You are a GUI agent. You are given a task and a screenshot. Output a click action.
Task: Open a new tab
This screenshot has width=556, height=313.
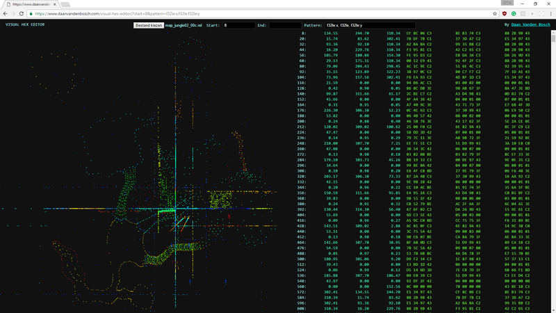(66, 4)
